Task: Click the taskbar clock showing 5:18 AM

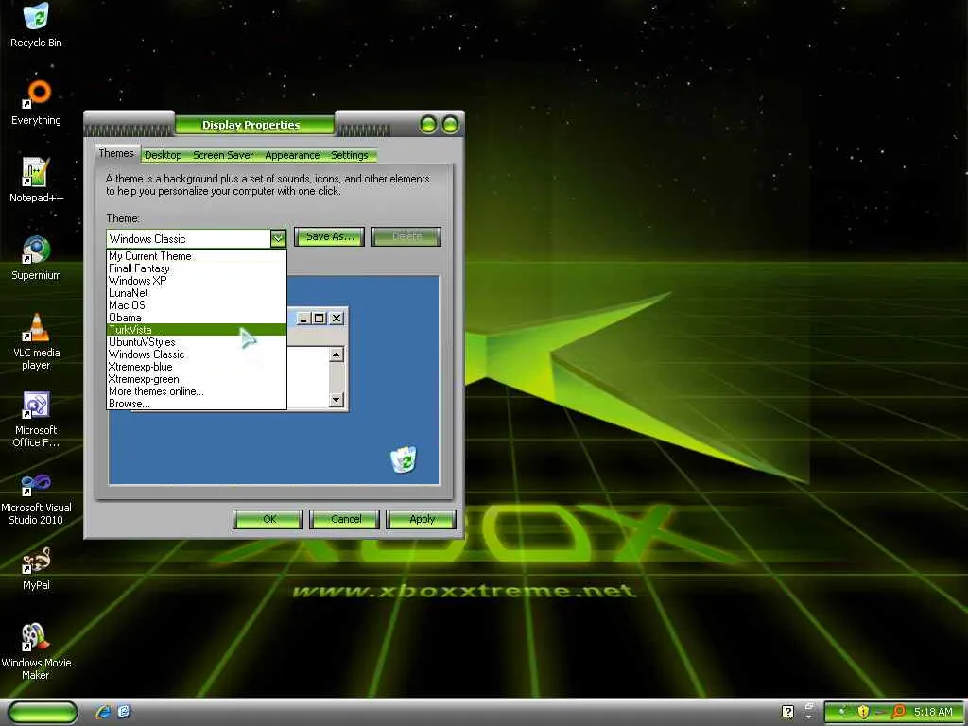Action: coord(933,713)
